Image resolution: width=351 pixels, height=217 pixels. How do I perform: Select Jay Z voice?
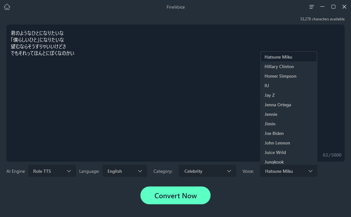tap(288, 95)
